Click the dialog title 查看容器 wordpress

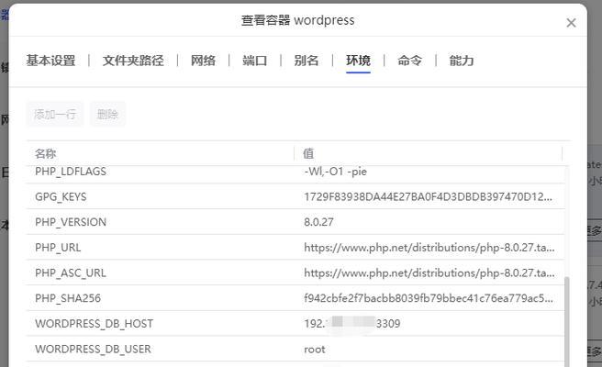[297, 20]
